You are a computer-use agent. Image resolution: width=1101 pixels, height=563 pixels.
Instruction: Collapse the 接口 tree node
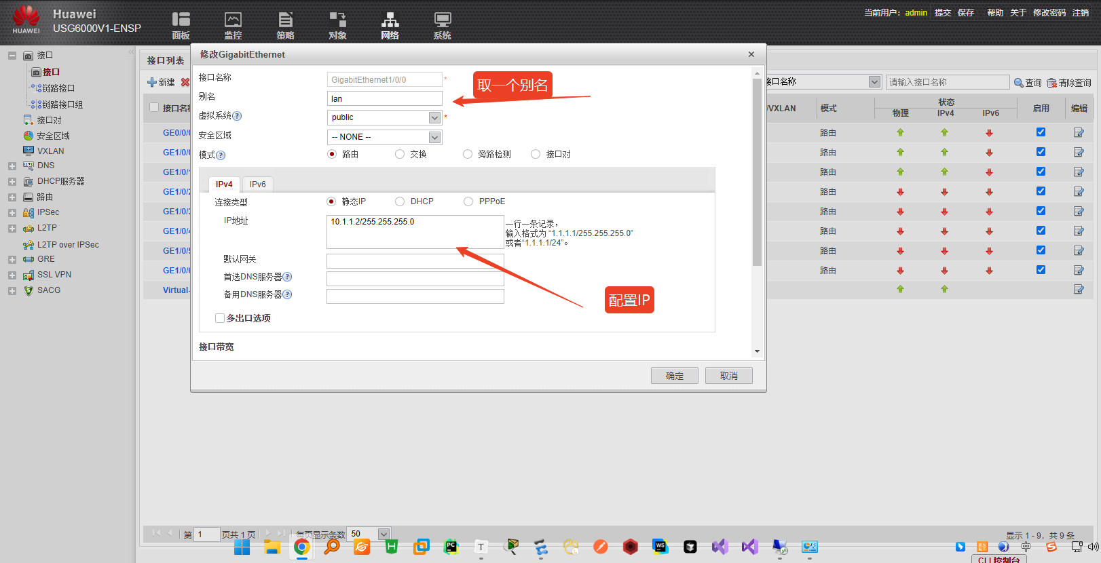click(x=12, y=56)
